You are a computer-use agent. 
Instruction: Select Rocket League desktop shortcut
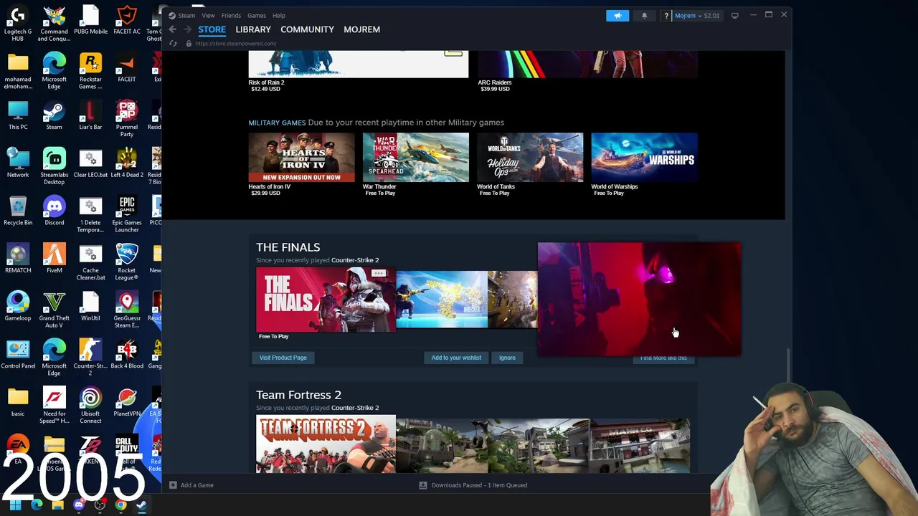point(127,263)
